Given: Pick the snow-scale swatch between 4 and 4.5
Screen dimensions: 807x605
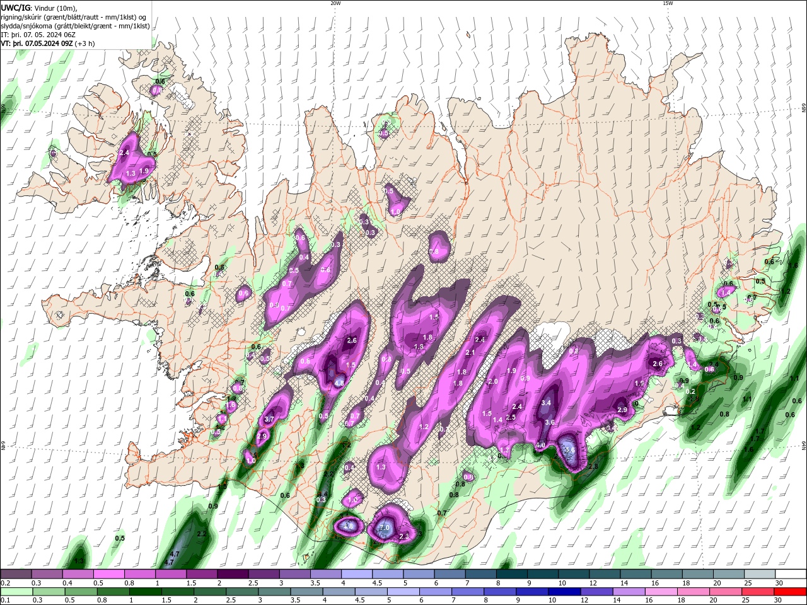Looking at the screenshot, I should pyautogui.click(x=356, y=574).
